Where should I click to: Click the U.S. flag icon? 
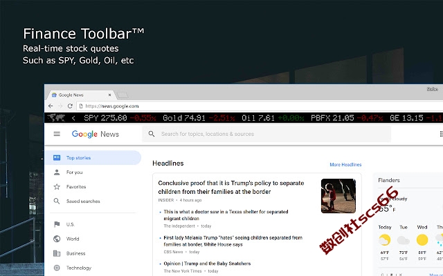coord(57,224)
